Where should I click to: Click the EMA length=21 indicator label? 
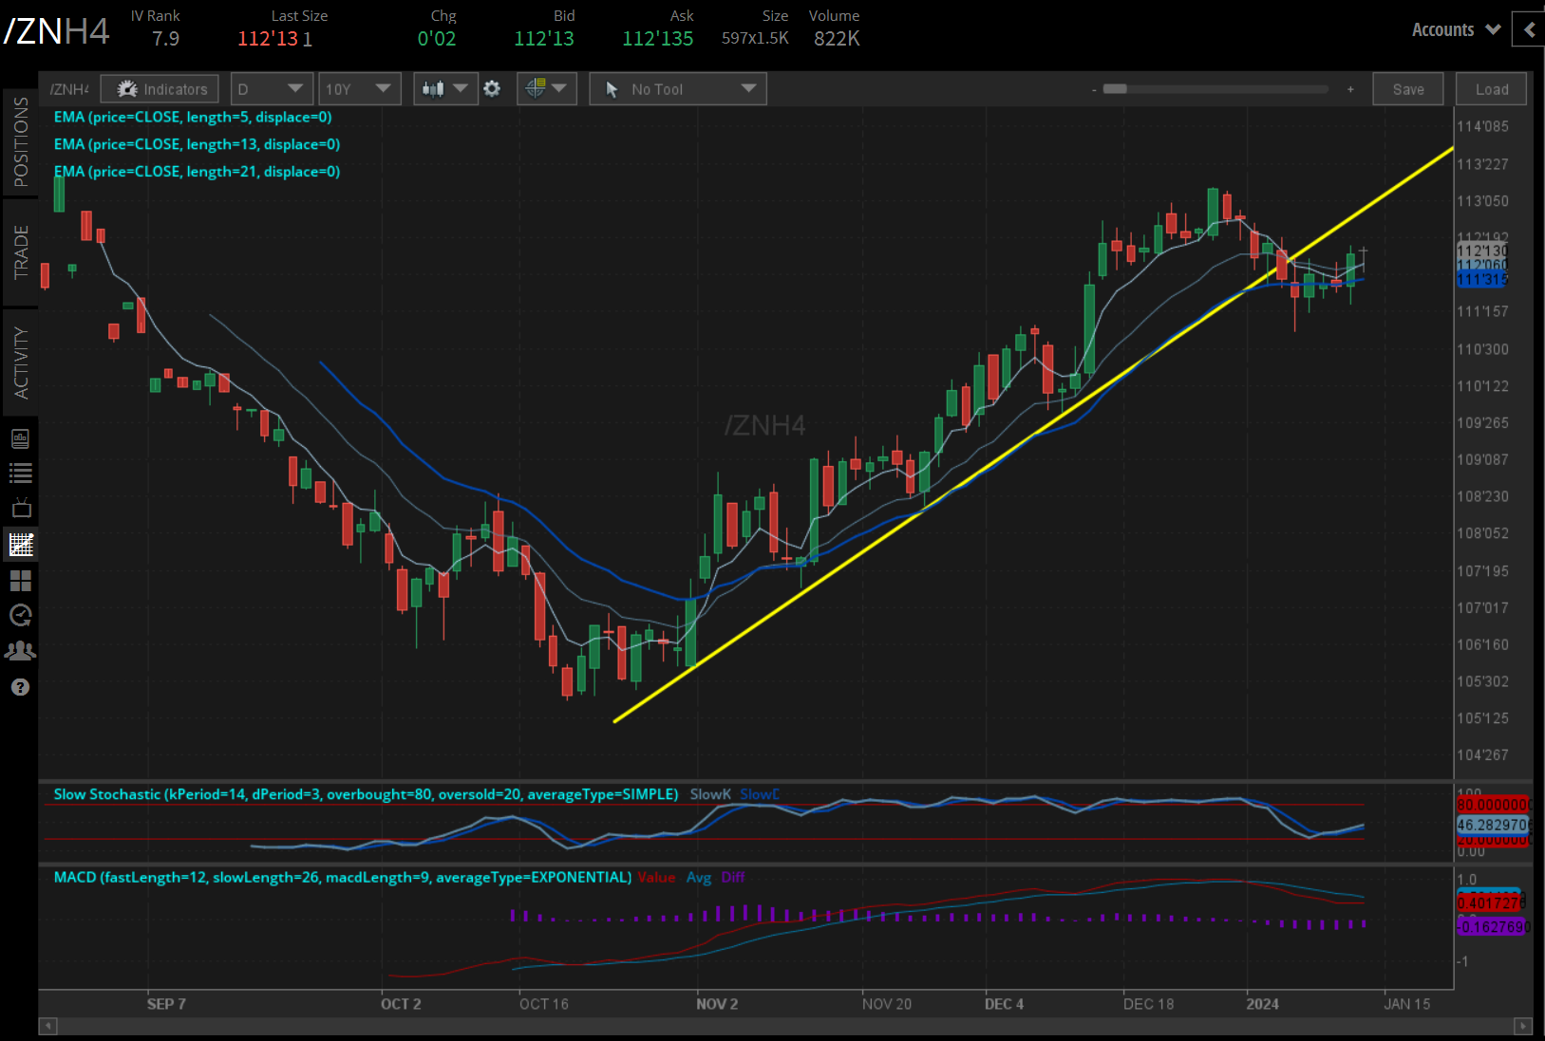tap(197, 172)
